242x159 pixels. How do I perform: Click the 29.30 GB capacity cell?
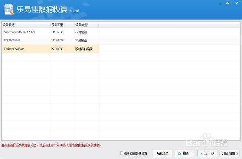[56, 49]
